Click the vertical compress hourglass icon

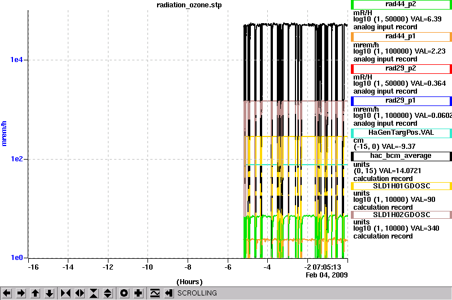pos(94,293)
